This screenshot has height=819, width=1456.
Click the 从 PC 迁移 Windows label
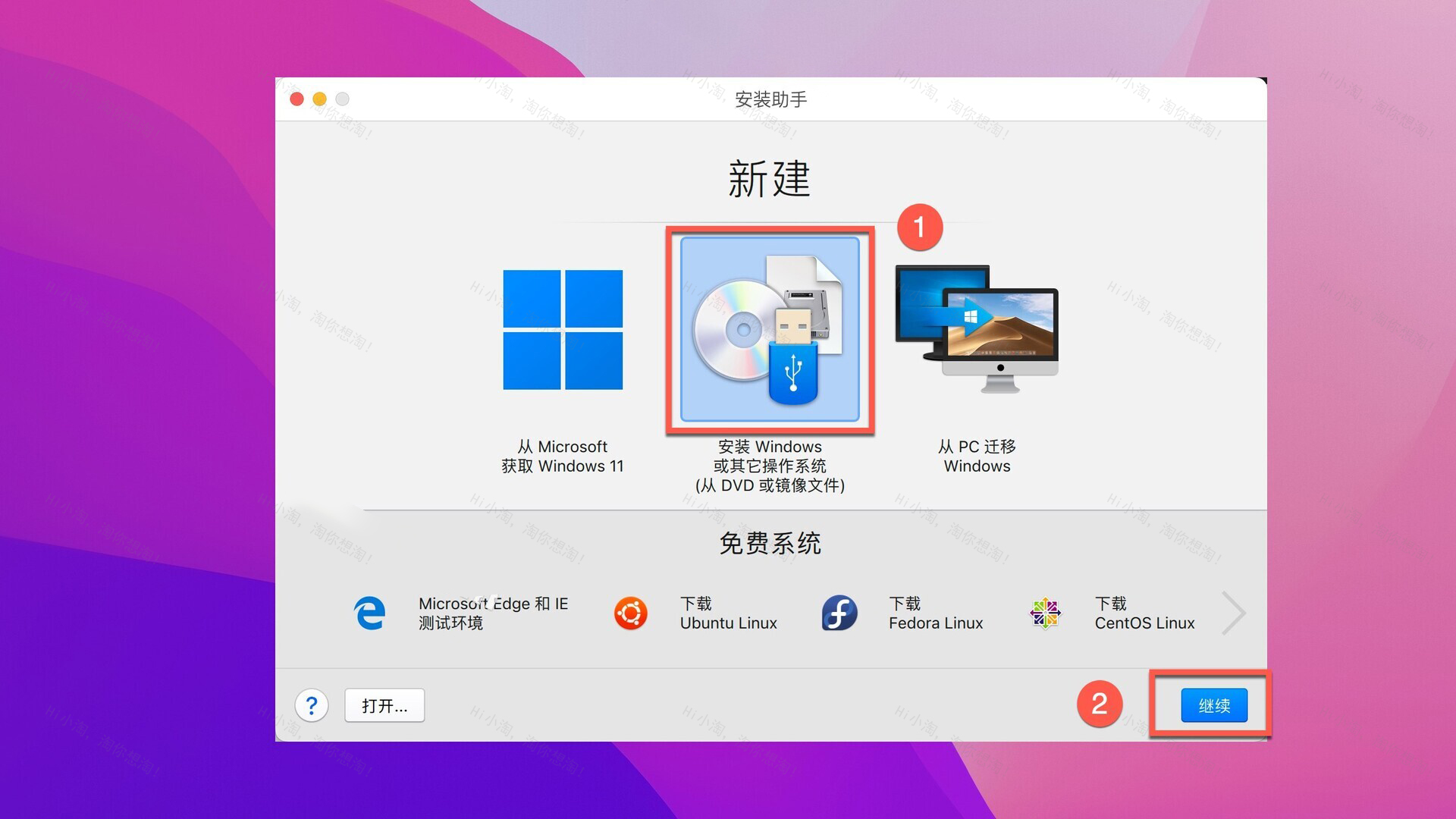coord(977,457)
